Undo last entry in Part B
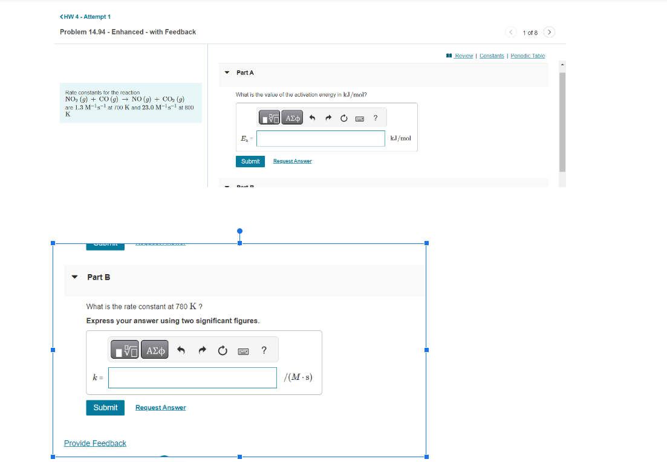 (x=181, y=350)
